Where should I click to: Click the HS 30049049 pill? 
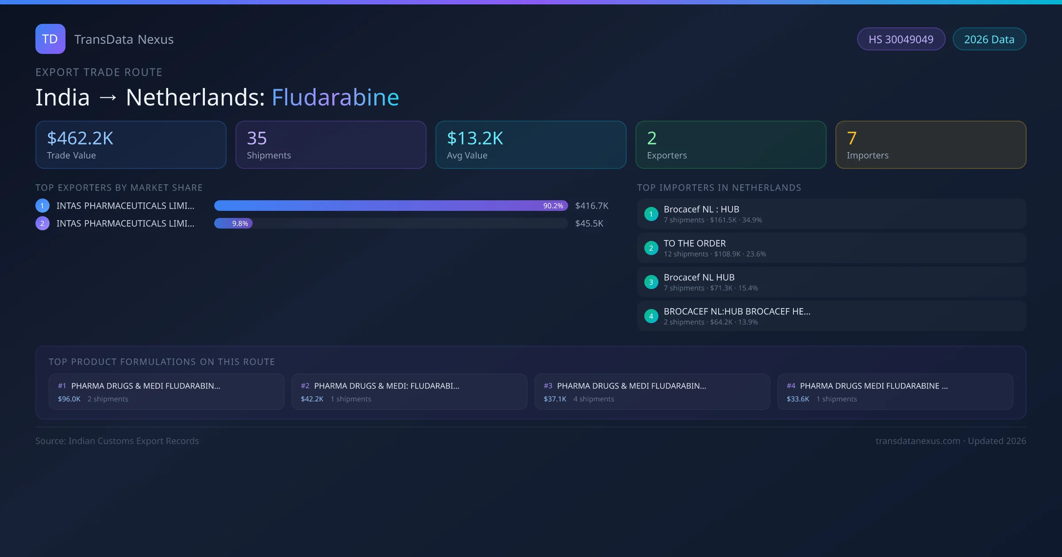pyautogui.click(x=901, y=39)
